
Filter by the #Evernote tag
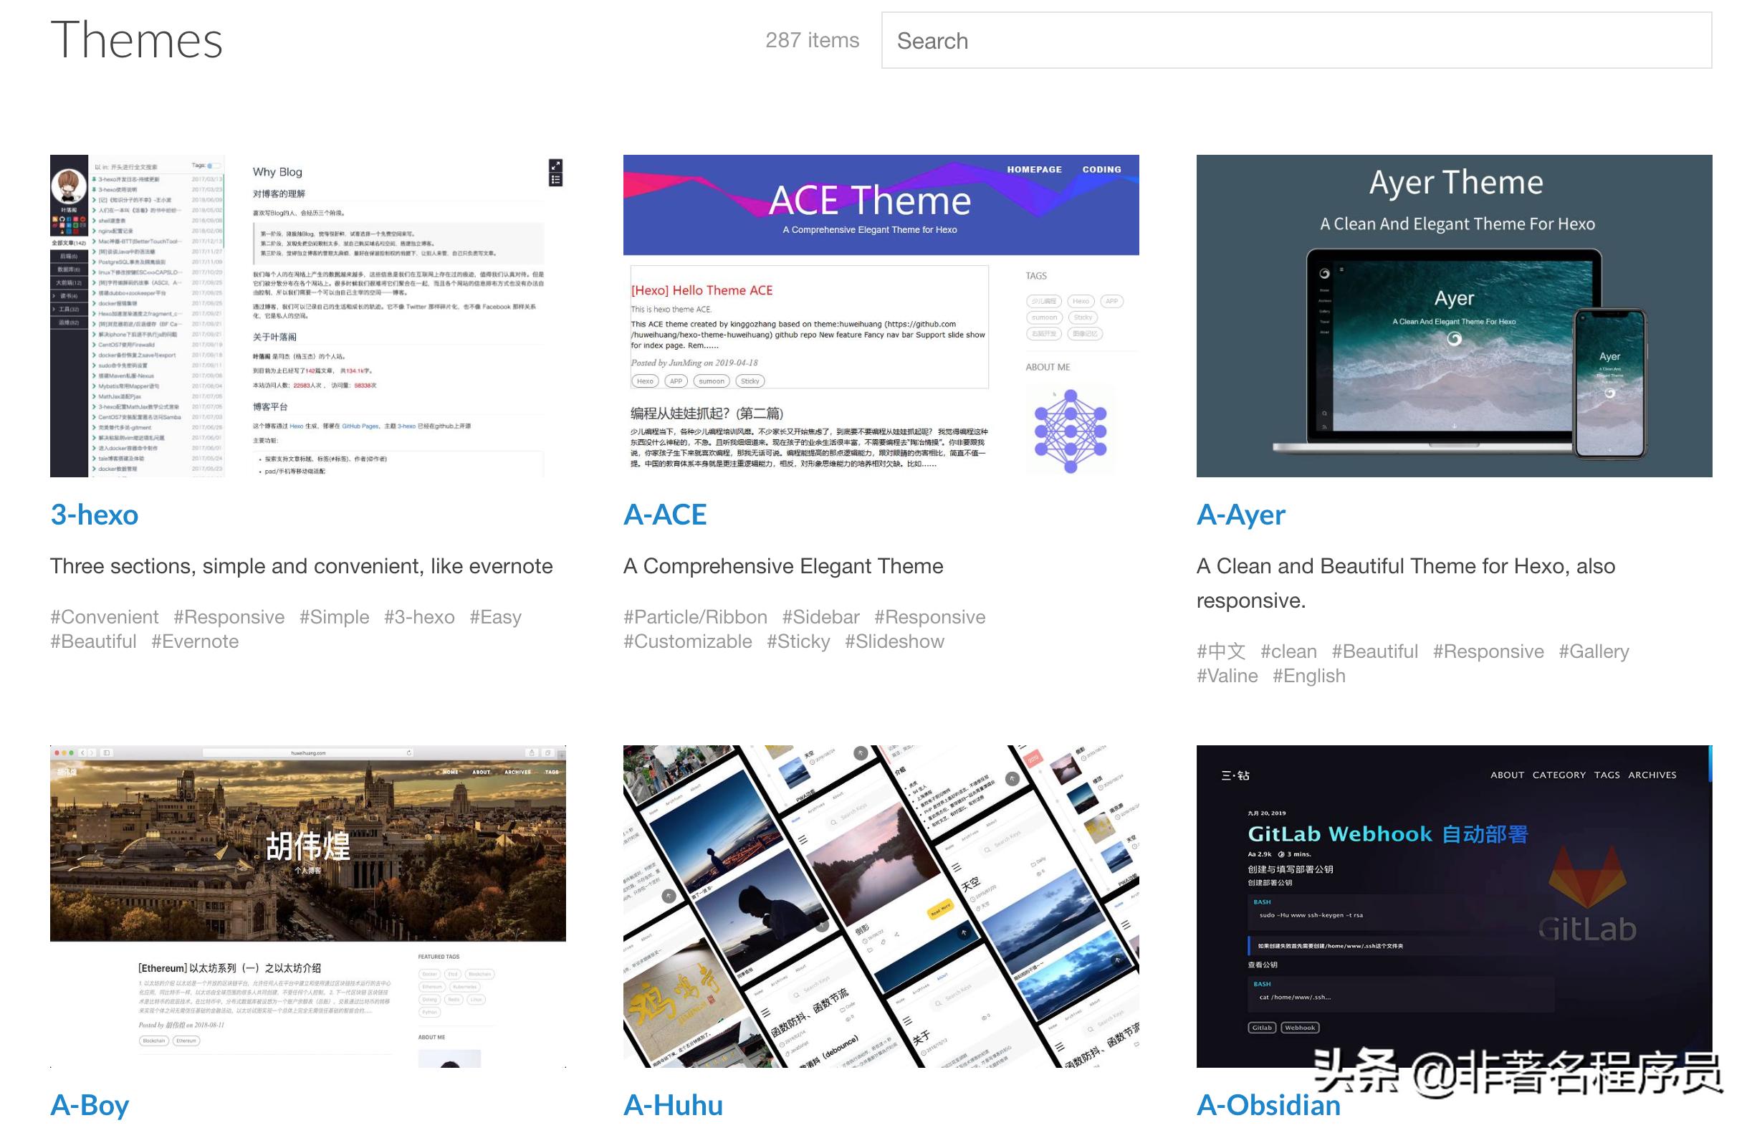(195, 641)
